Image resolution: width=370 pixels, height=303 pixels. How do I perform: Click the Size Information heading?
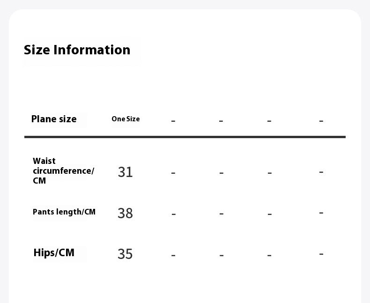[77, 50]
